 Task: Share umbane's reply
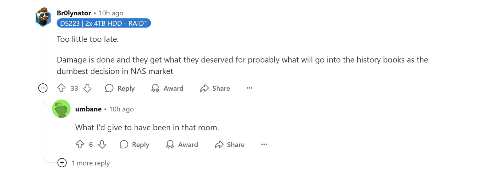coord(230,144)
